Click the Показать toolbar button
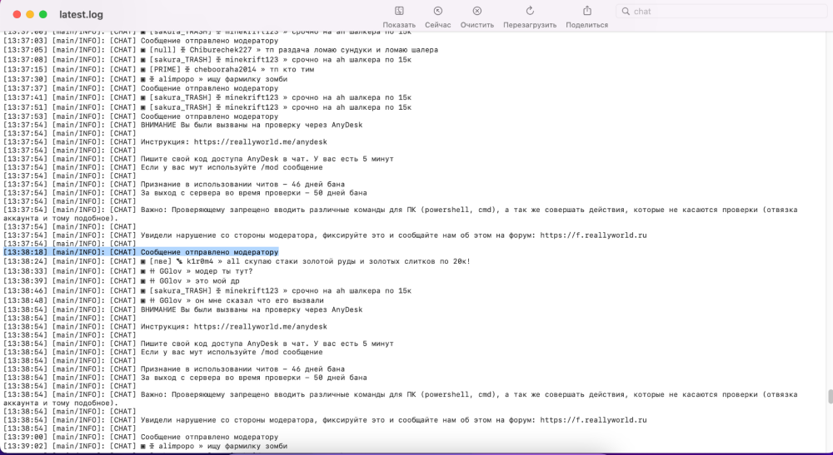This screenshot has height=455, width=833. [x=399, y=17]
